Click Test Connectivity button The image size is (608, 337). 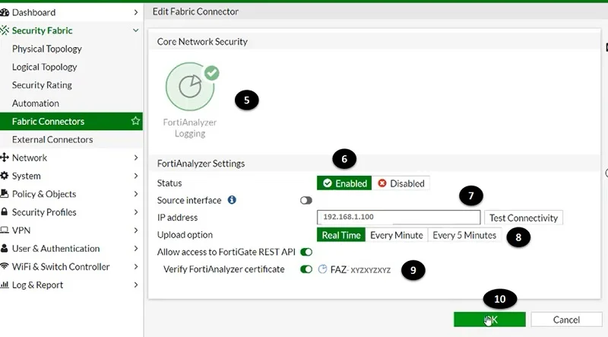point(524,218)
